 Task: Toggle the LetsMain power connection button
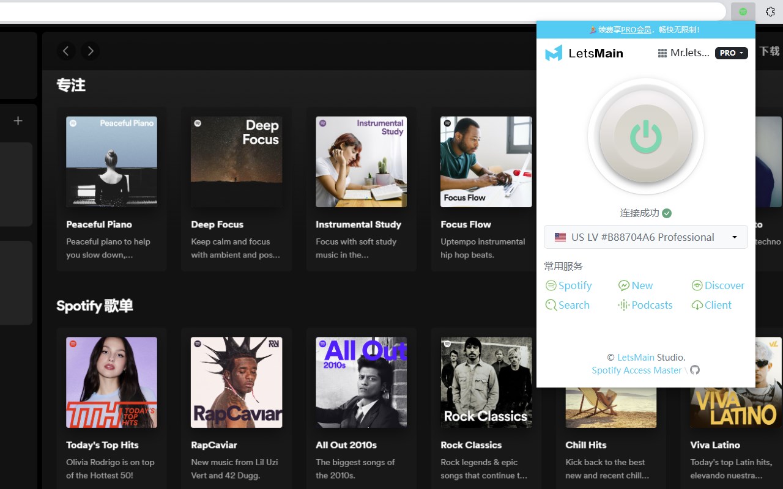pos(646,137)
